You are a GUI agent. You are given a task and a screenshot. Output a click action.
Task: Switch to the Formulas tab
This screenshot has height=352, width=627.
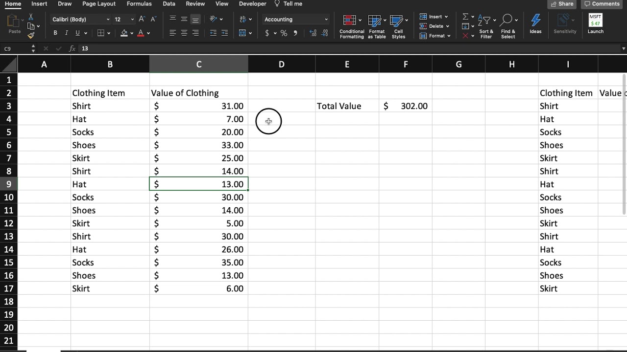139,4
